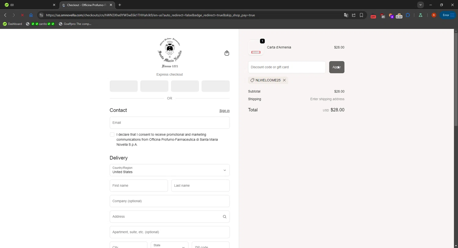Open the translate page icon
This screenshot has height=248, width=458.
[x=346, y=15]
